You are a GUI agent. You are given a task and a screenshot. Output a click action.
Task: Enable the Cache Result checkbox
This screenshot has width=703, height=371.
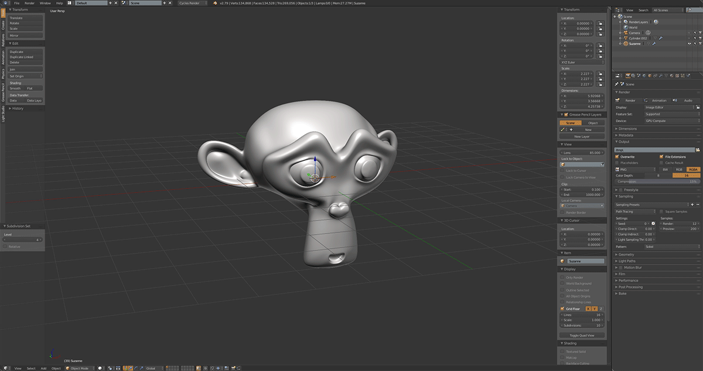click(661, 163)
